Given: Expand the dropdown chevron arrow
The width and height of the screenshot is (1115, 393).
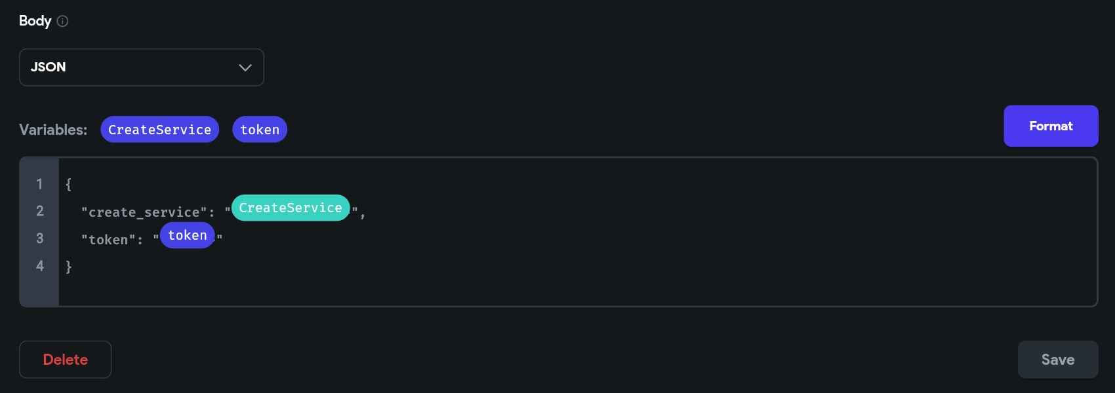Looking at the screenshot, I should [245, 67].
